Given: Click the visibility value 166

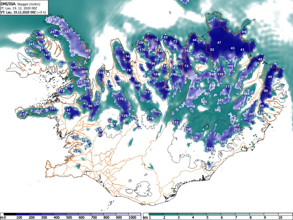Looking at the screenshot, I should [230, 66].
